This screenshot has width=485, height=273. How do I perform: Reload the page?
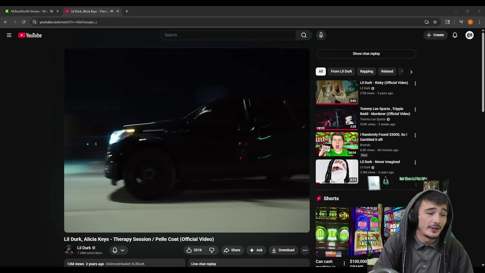pos(24,22)
